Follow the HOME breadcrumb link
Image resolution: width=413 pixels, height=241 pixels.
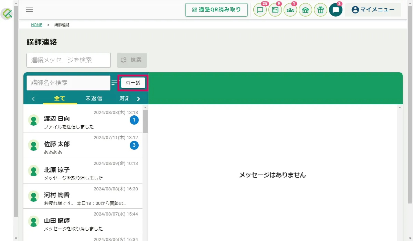pos(36,25)
